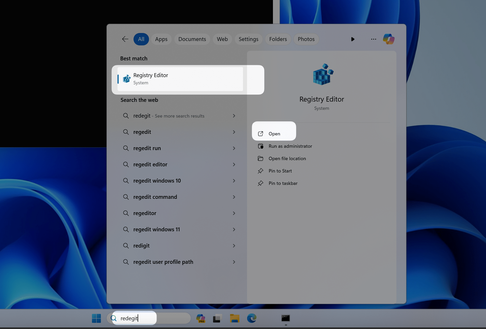
Task: Expand the 'regedit windows 11' chevron
Action: tap(234, 229)
